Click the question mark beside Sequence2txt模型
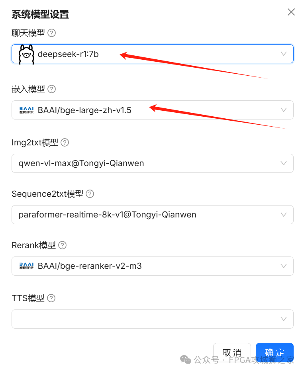Image resolution: width=304 pixels, height=372 pixels. (x=90, y=194)
